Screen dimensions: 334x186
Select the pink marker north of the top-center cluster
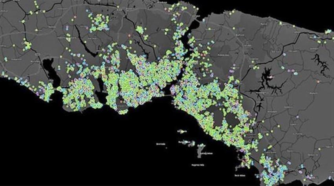[75, 17]
